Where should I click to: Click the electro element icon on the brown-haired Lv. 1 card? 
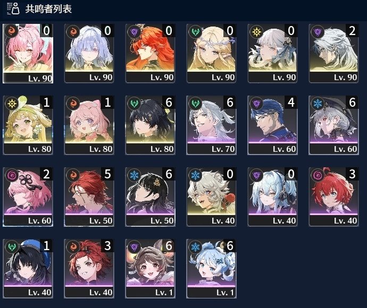[134, 246]
